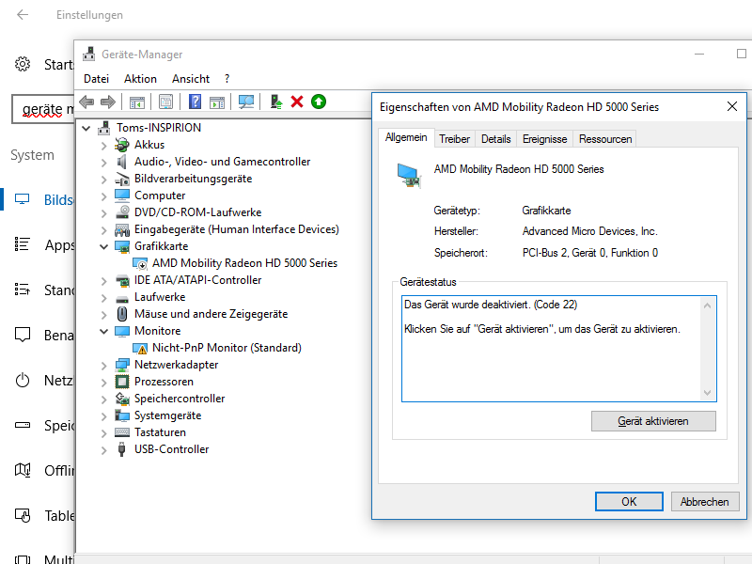The height and width of the screenshot is (564, 752).
Task: Click the Audio-, Video- und Gamecontroller speaker icon
Action: [x=122, y=162]
